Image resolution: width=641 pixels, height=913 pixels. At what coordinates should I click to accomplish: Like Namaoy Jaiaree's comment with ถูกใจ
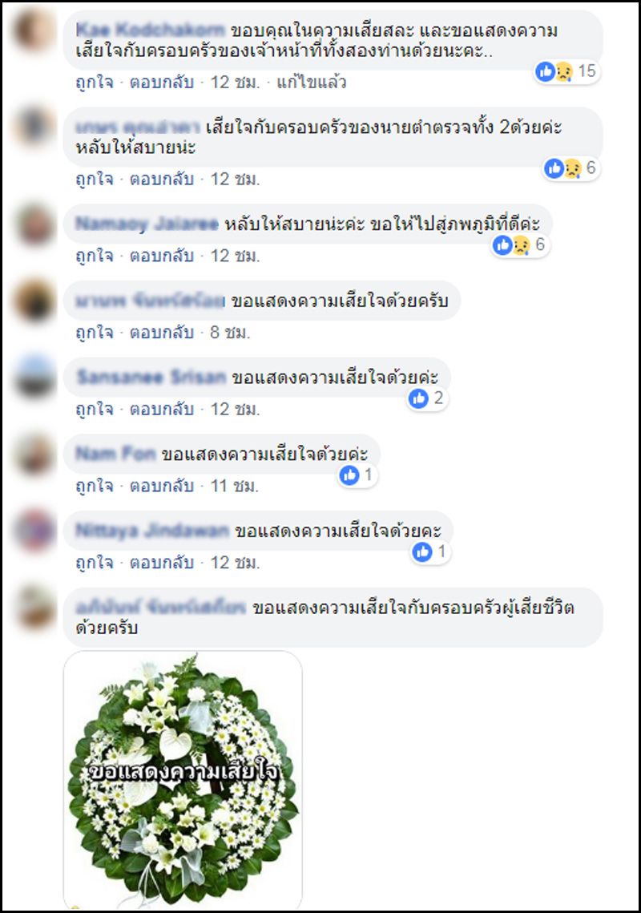(x=95, y=256)
